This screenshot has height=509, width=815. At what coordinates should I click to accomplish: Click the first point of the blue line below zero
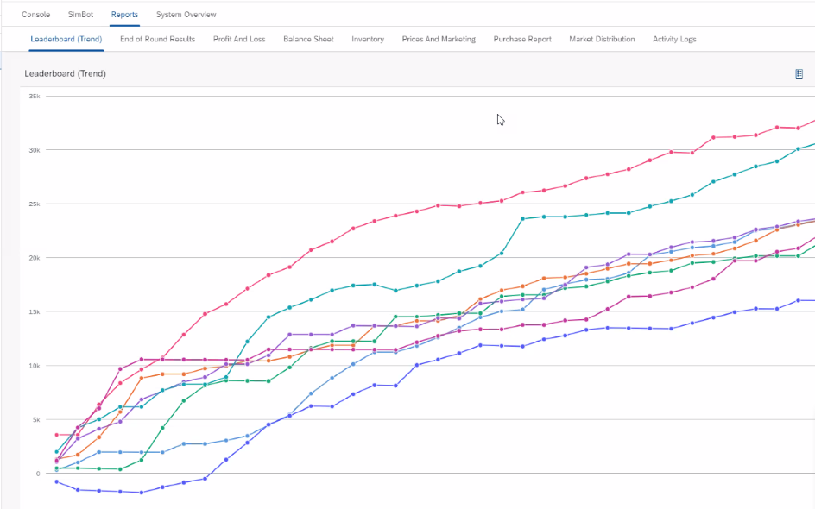pyautogui.click(x=57, y=482)
